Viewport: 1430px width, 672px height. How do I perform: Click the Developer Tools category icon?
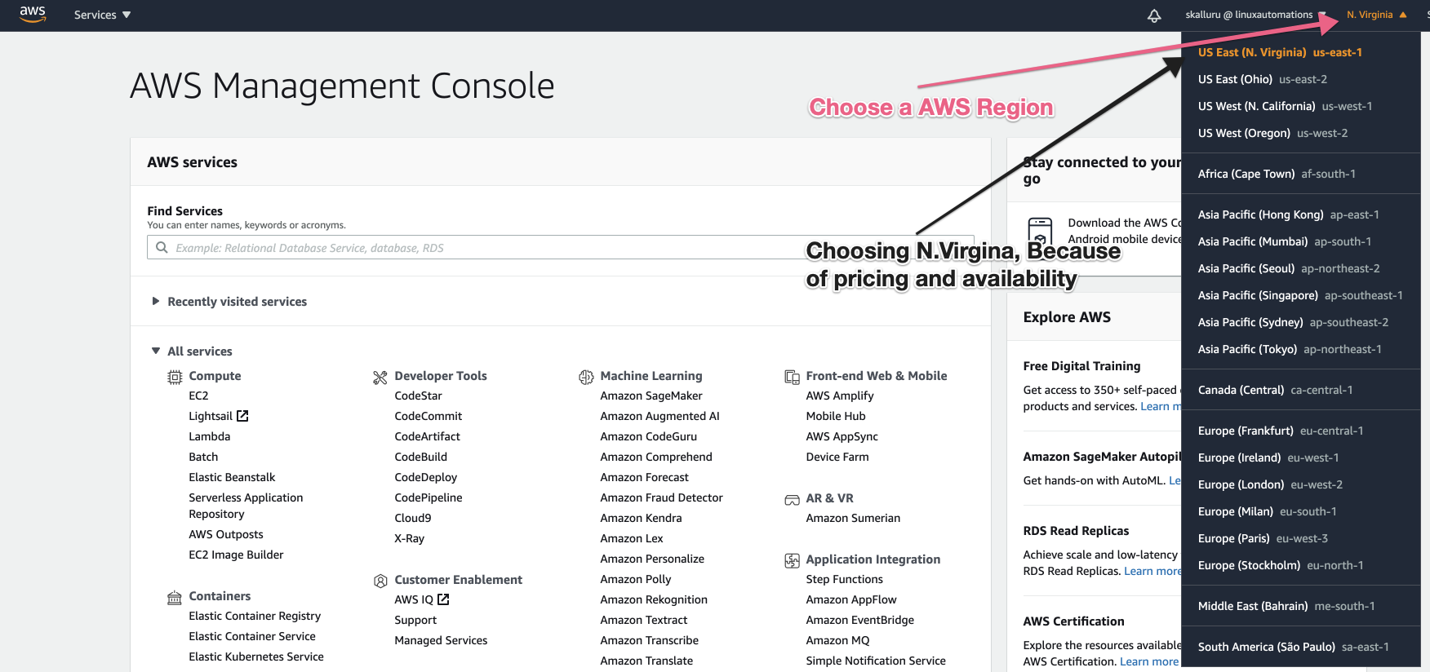tap(380, 377)
